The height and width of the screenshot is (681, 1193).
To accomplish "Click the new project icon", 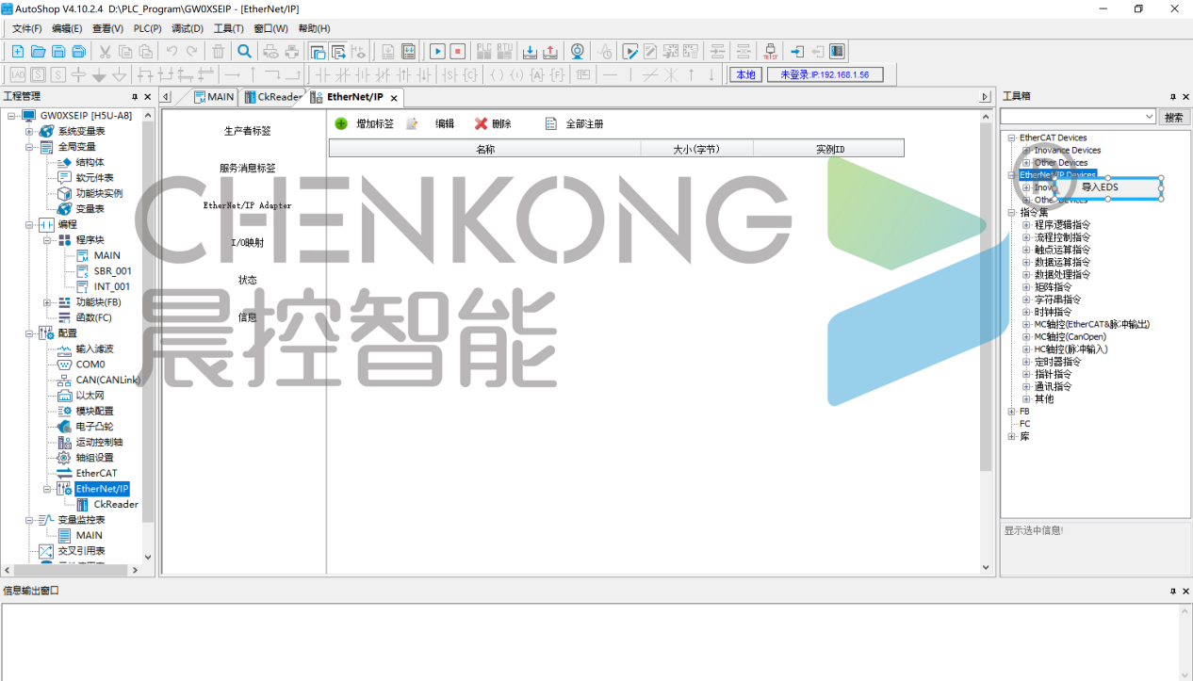I will click(x=18, y=51).
